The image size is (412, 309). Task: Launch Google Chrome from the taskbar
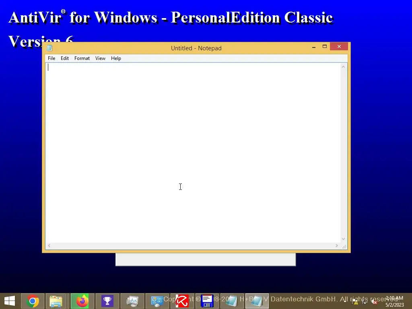(x=33, y=301)
